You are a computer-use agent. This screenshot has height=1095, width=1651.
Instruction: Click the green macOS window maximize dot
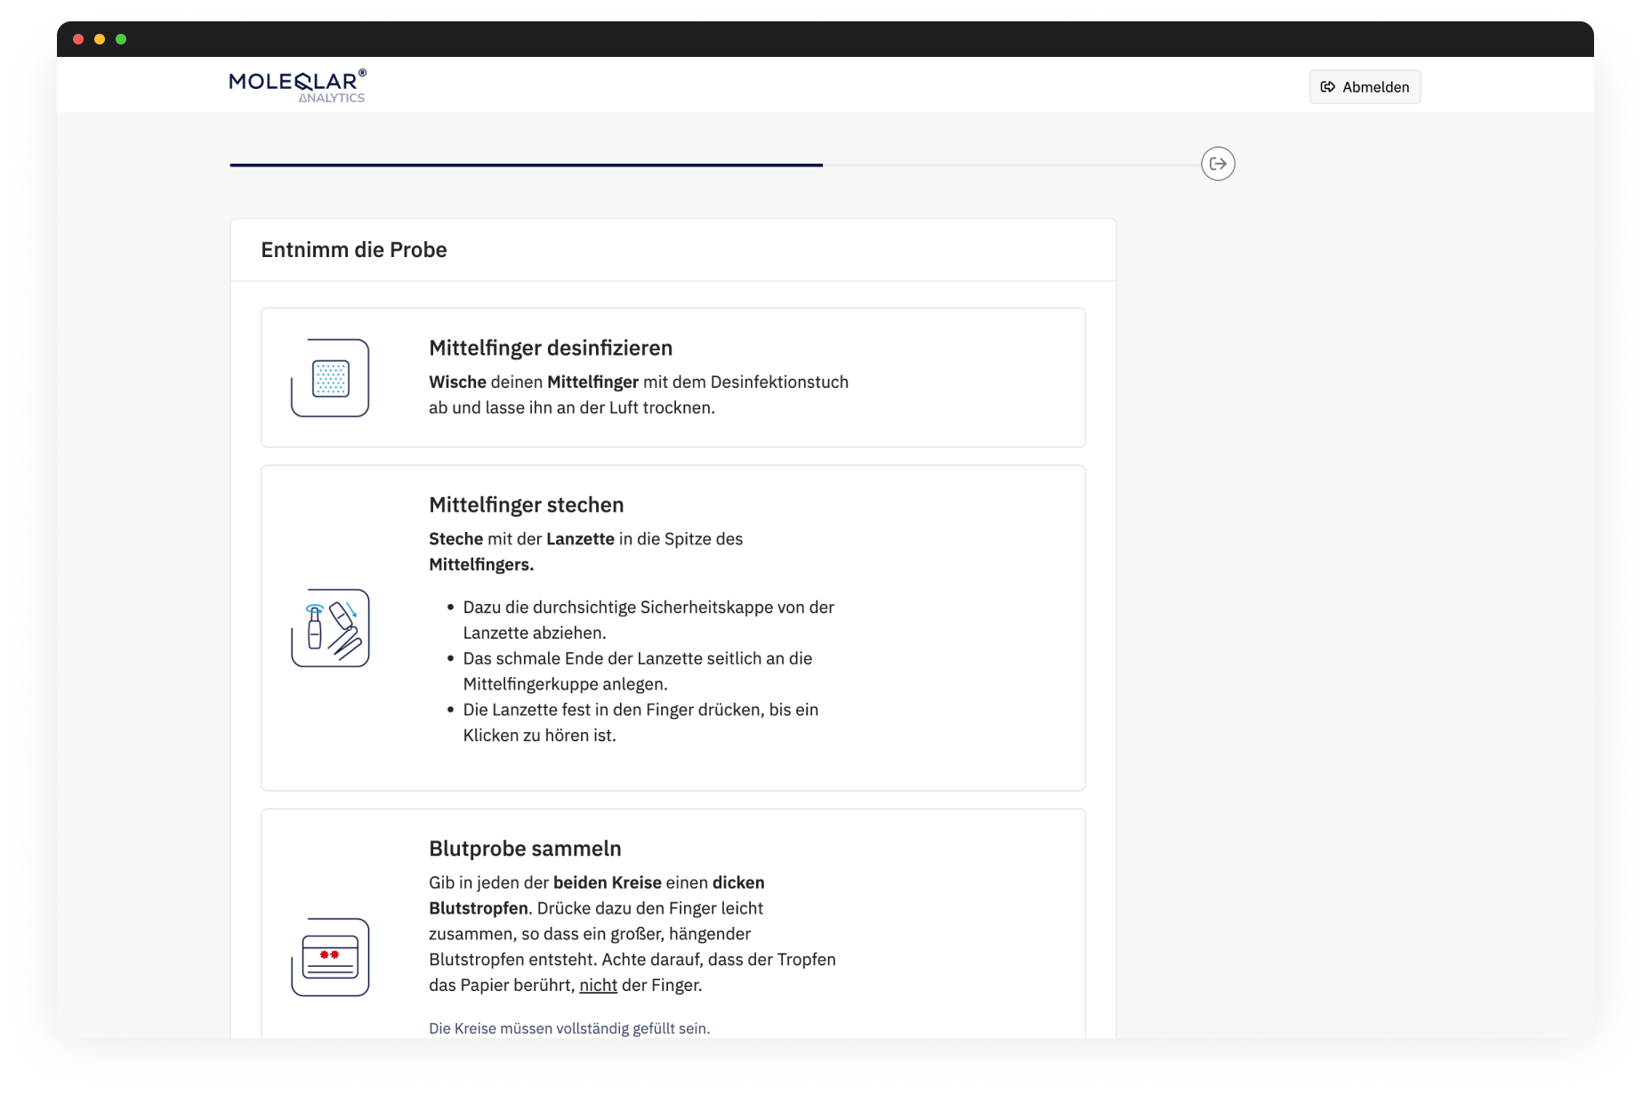[121, 39]
